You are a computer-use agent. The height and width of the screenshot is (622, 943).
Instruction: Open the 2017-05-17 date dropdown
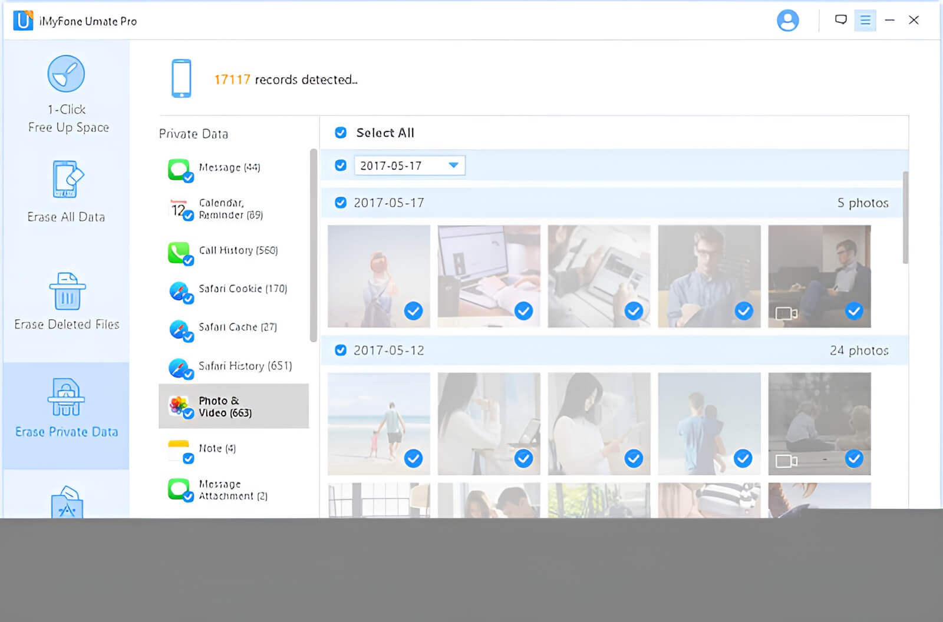[x=410, y=166]
